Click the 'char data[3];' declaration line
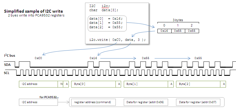The image size is (236, 109). (104, 10)
